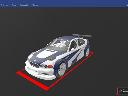
Task: Open the Boya menu
Action: (14, 5)
